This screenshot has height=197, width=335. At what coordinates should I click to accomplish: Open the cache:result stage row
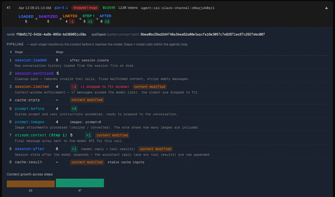(167, 162)
